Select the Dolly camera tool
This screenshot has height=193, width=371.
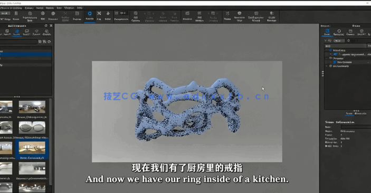coord(108,16)
